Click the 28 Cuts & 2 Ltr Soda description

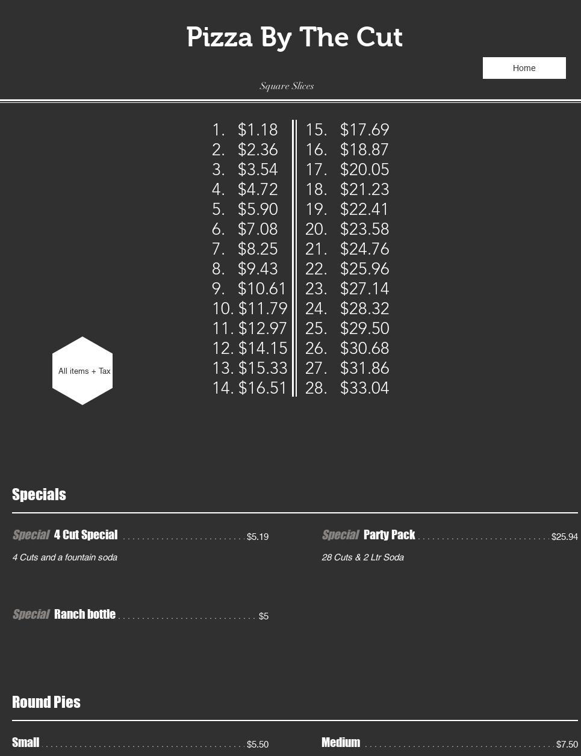(362, 557)
